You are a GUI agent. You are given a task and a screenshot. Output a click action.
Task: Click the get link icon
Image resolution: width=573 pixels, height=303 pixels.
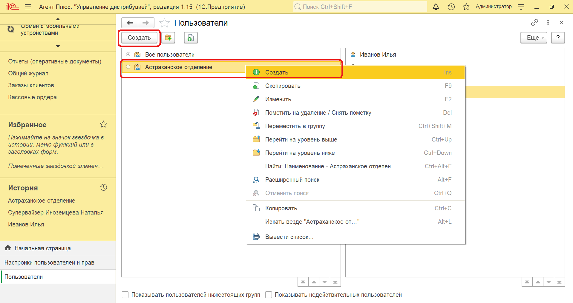(534, 22)
